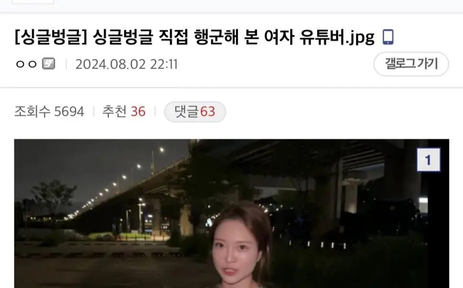The image size is (463, 288).
Task: Click the view count 5694
Action: [69, 112]
